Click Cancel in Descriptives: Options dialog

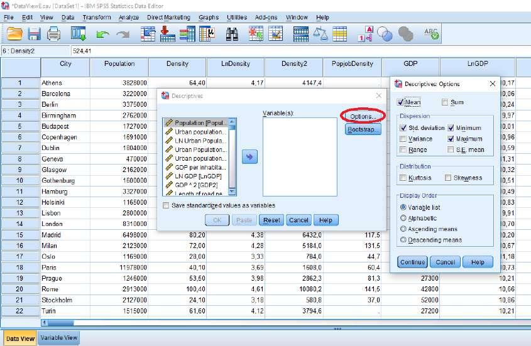[445, 262]
